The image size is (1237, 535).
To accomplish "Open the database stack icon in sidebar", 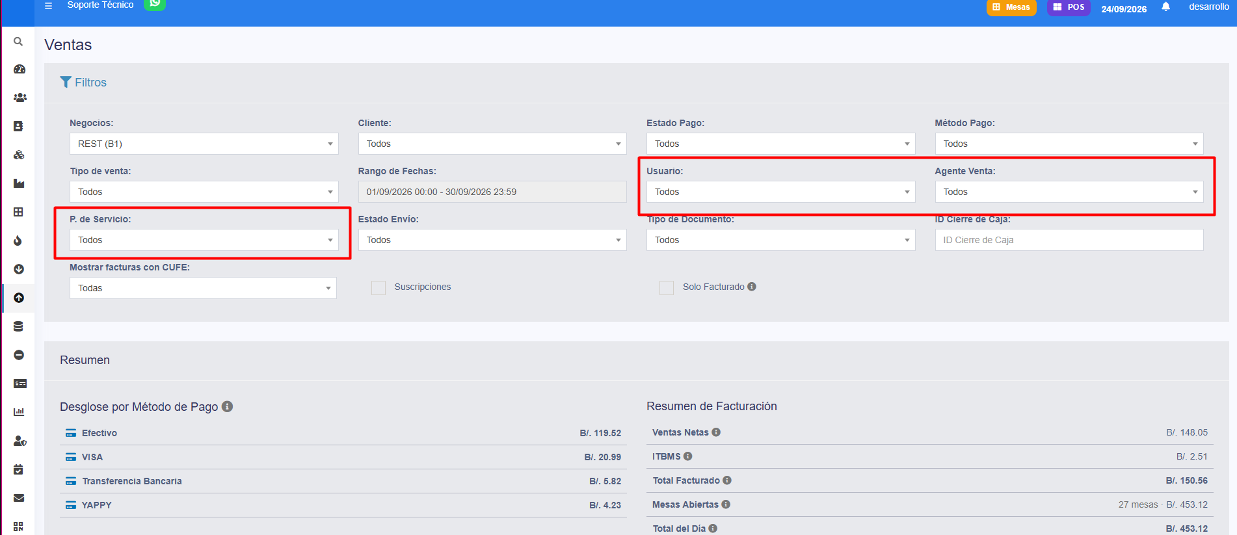I will [18, 326].
